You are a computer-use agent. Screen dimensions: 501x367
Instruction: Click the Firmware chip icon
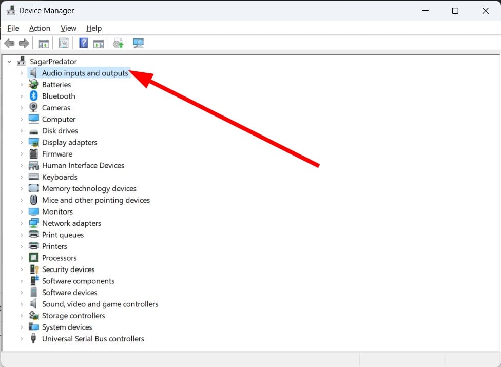tap(33, 153)
